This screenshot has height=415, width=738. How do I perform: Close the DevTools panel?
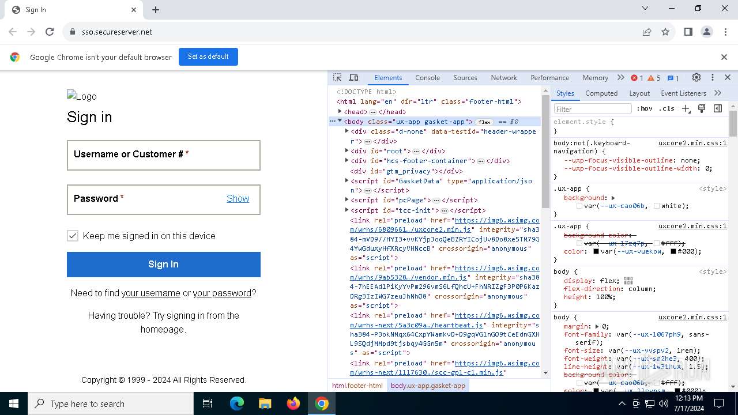point(728,78)
